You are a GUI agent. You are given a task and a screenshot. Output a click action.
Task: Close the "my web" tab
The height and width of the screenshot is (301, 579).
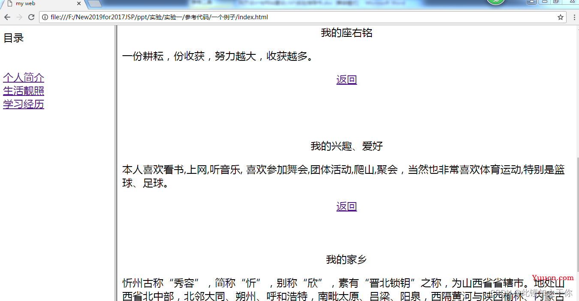[79, 4]
